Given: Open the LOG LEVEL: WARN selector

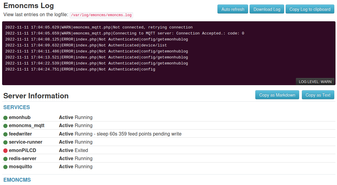Looking at the screenshot, I should pyautogui.click(x=315, y=81).
